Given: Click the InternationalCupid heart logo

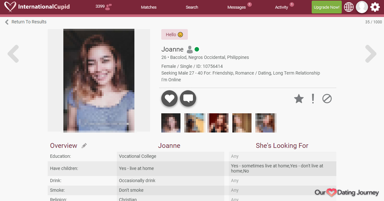Looking at the screenshot, I should [10, 7].
